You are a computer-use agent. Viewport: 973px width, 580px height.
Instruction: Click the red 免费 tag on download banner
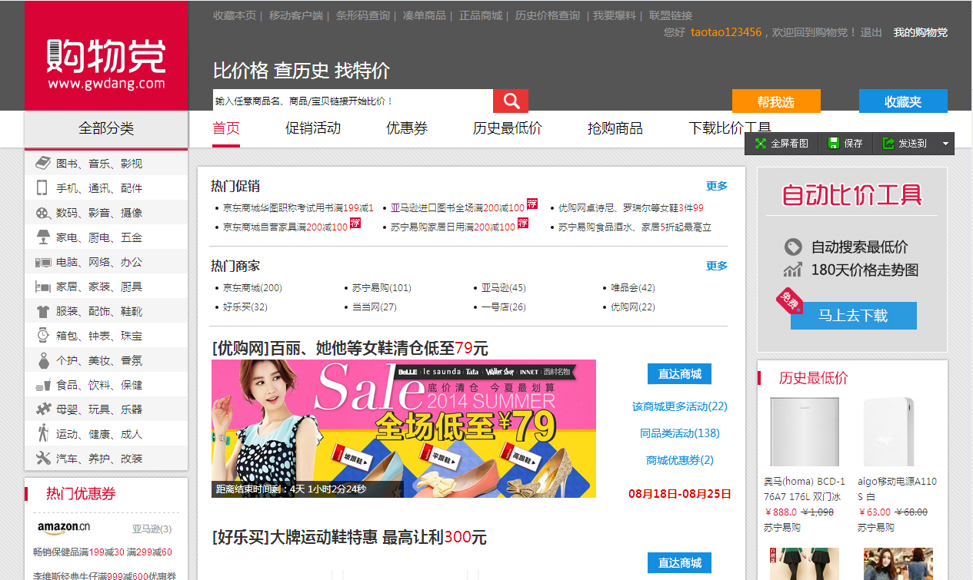coord(790,300)
